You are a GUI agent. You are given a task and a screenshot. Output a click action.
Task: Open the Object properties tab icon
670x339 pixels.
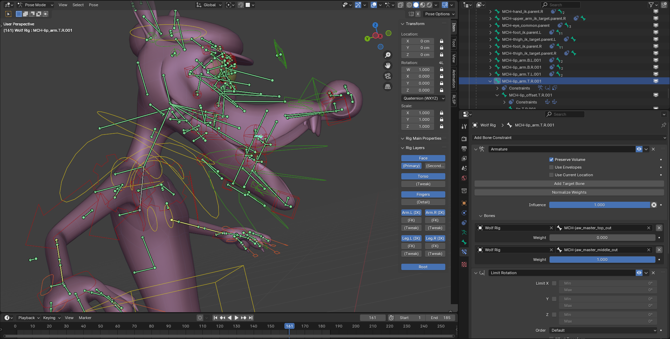click(x=464, y=203)
